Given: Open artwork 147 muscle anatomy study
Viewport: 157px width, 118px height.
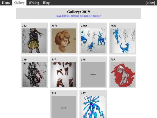Looking at the screenshot, I should pos(64,75).
